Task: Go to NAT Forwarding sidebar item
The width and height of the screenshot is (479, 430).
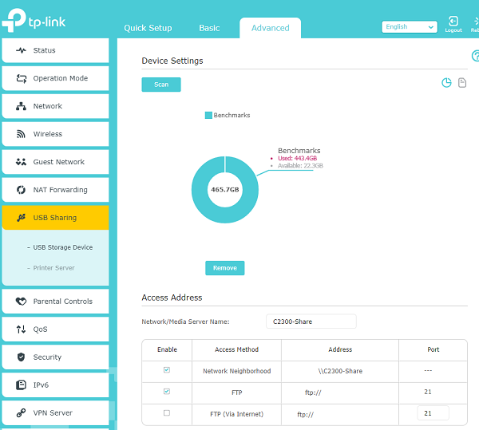Action: point(55,190)
